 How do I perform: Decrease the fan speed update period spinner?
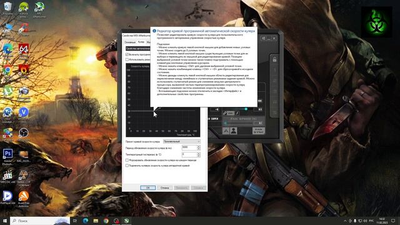pos(199,149)
